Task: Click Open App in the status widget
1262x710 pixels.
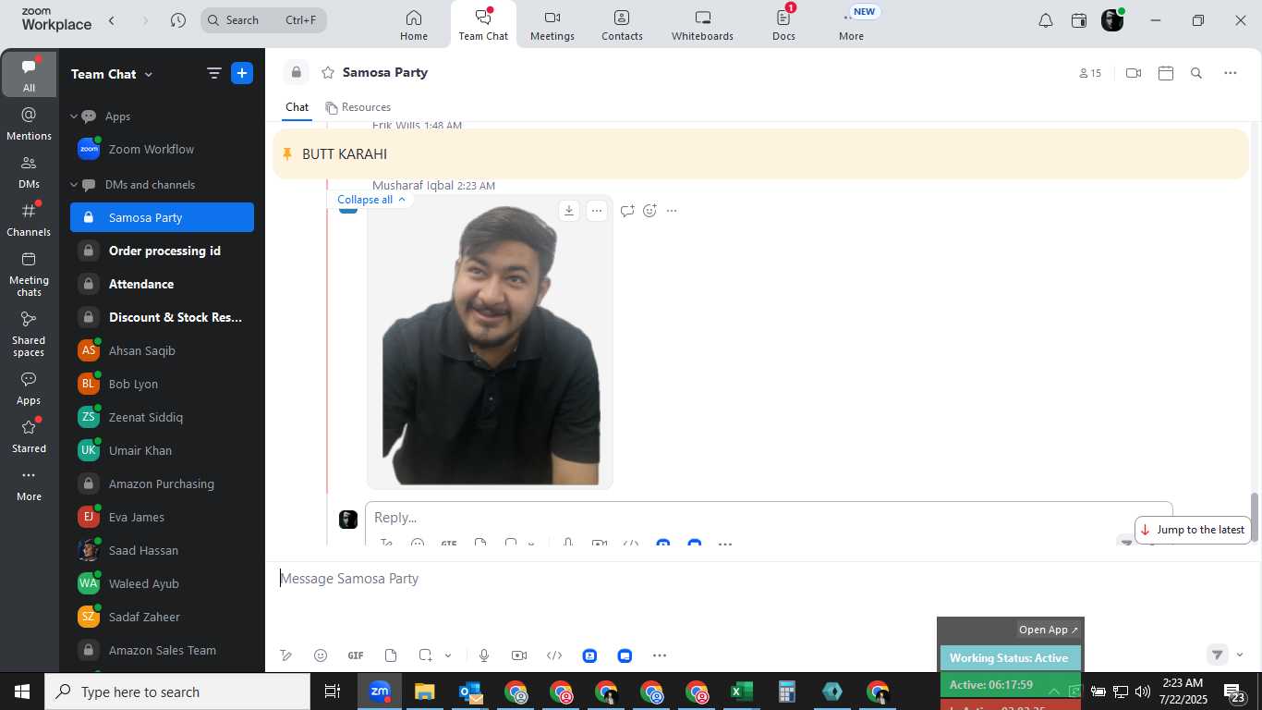Action: click(1049, 630)
